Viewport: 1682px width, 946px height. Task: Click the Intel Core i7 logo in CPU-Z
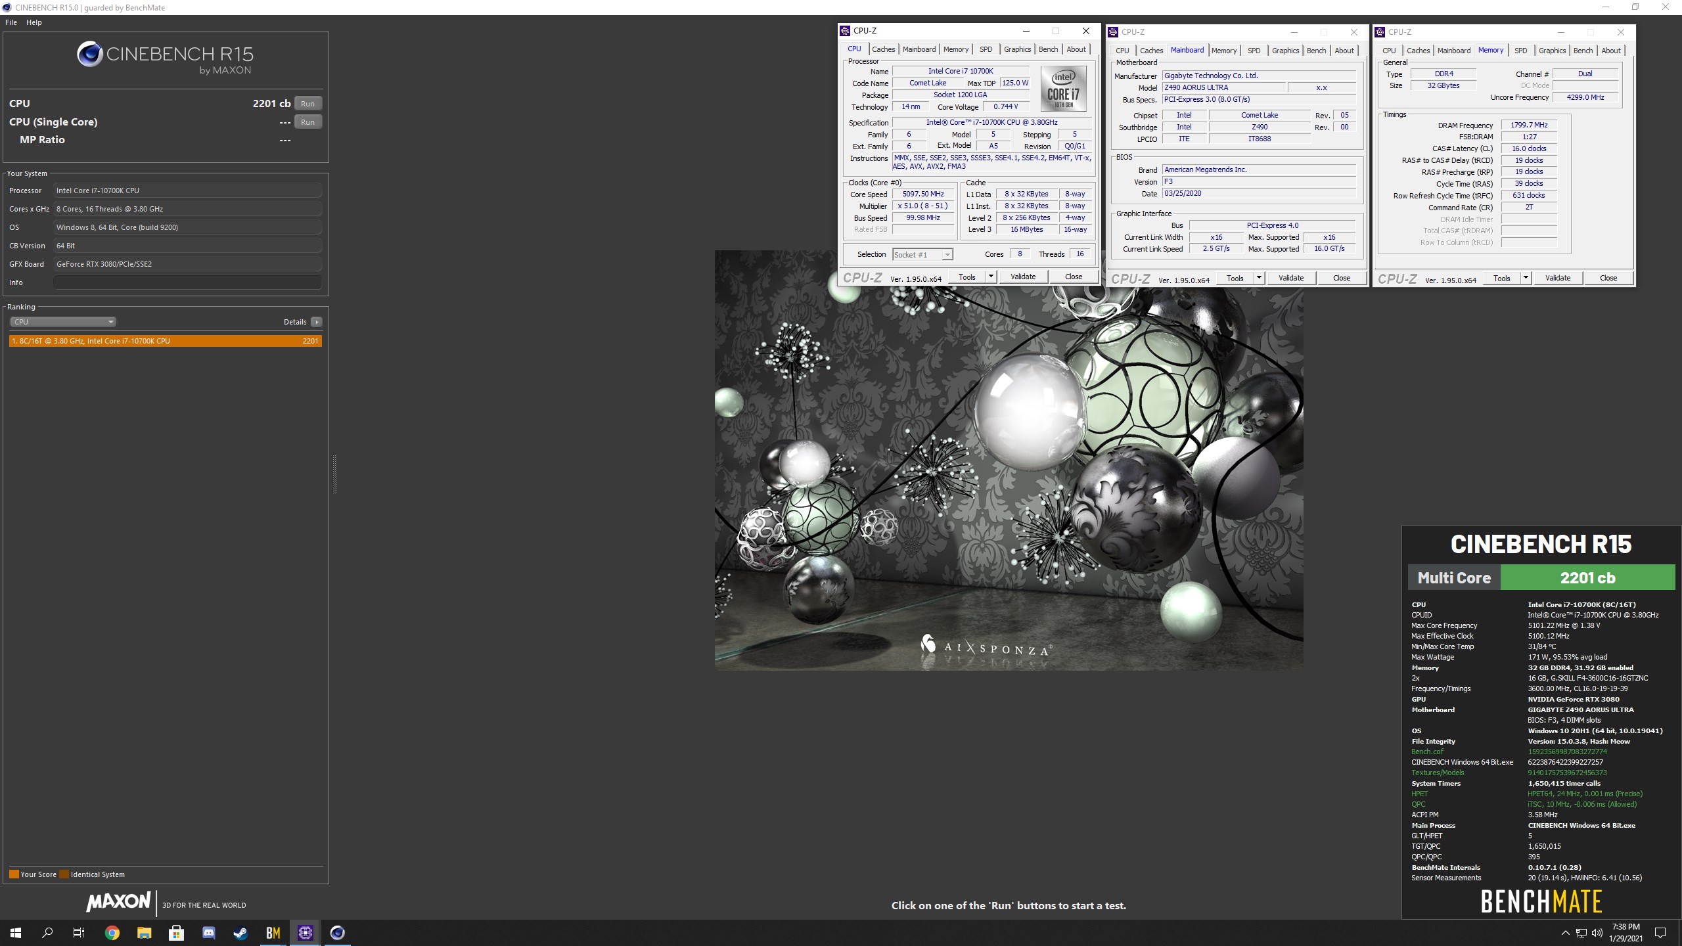[x=1063, y=88]
